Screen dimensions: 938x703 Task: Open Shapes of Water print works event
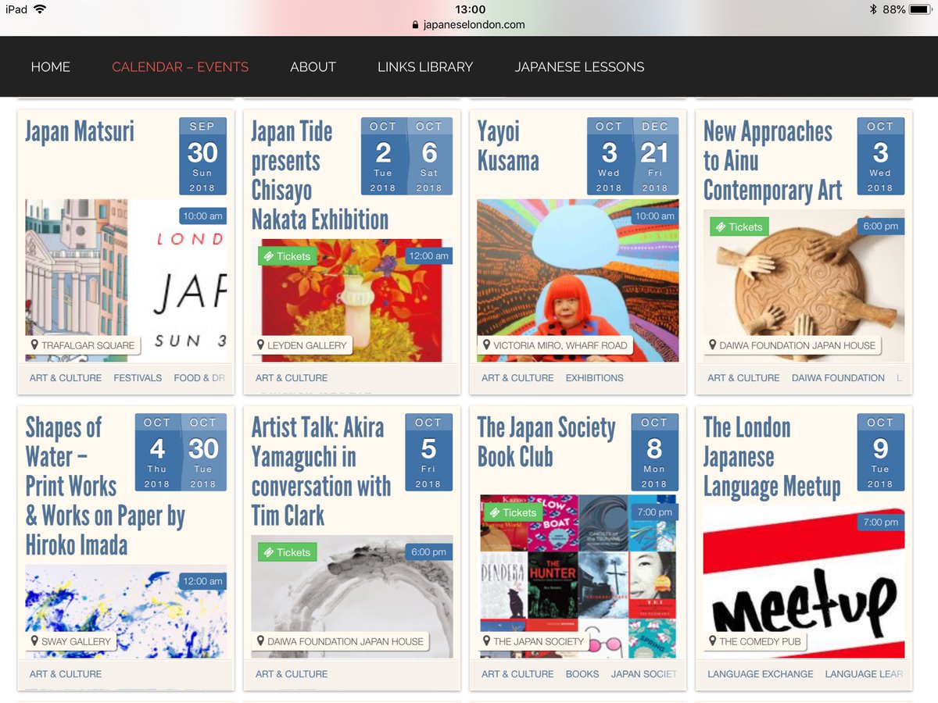[105, 486]
